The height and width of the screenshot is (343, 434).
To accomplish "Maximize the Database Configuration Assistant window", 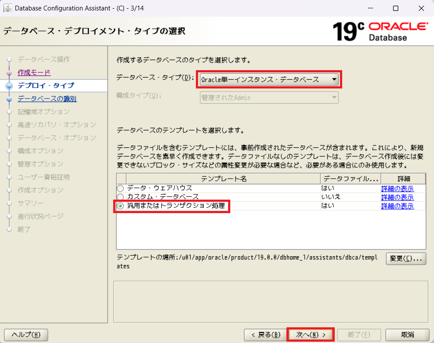I will 396,8.
